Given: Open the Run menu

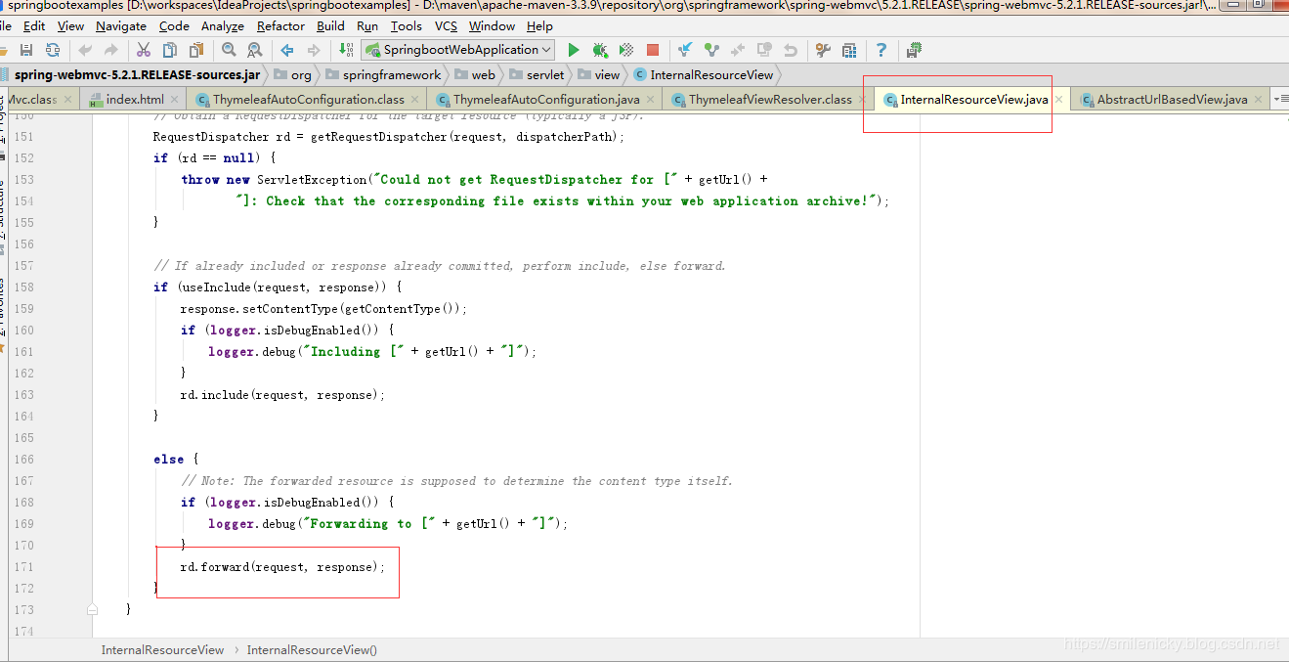Looking at the screenshot, I should point(367,26).
